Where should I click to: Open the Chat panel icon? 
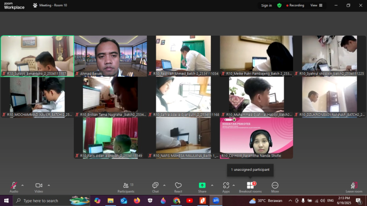pyautogui.click(x=155, y=186)
